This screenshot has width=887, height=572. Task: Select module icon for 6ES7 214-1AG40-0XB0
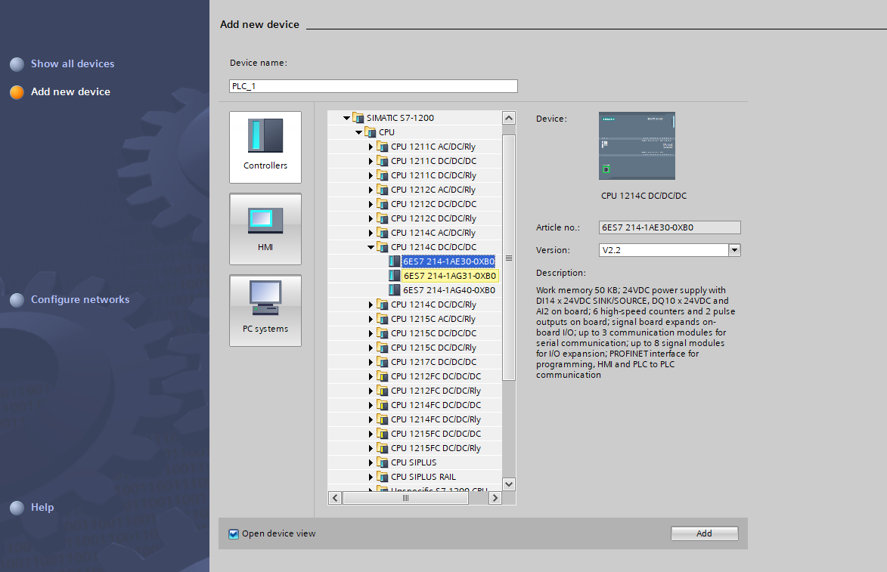(x=395, y=290)
